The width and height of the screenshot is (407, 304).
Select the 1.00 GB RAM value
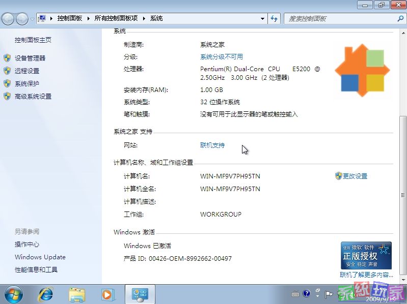tap(211, 90)
